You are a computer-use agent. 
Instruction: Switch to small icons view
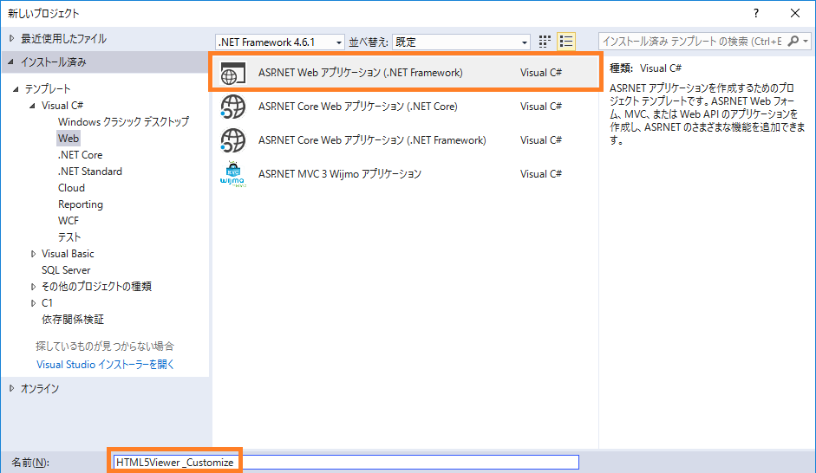coord(545,42)
